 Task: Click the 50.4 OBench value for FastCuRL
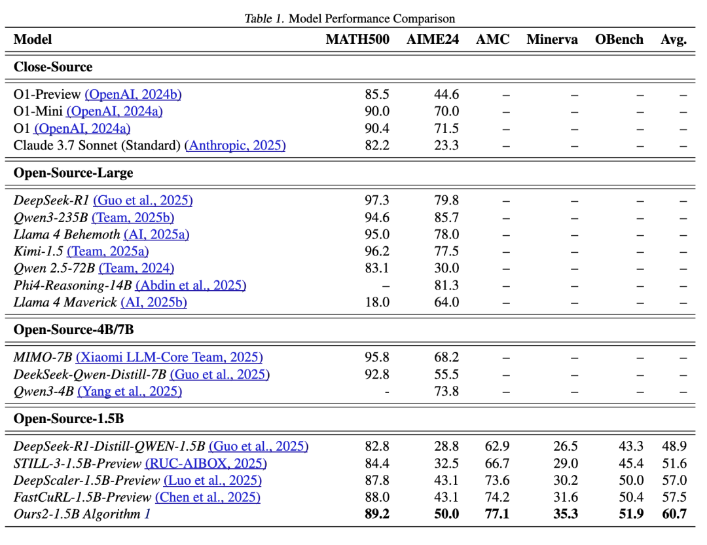(631, 497)
